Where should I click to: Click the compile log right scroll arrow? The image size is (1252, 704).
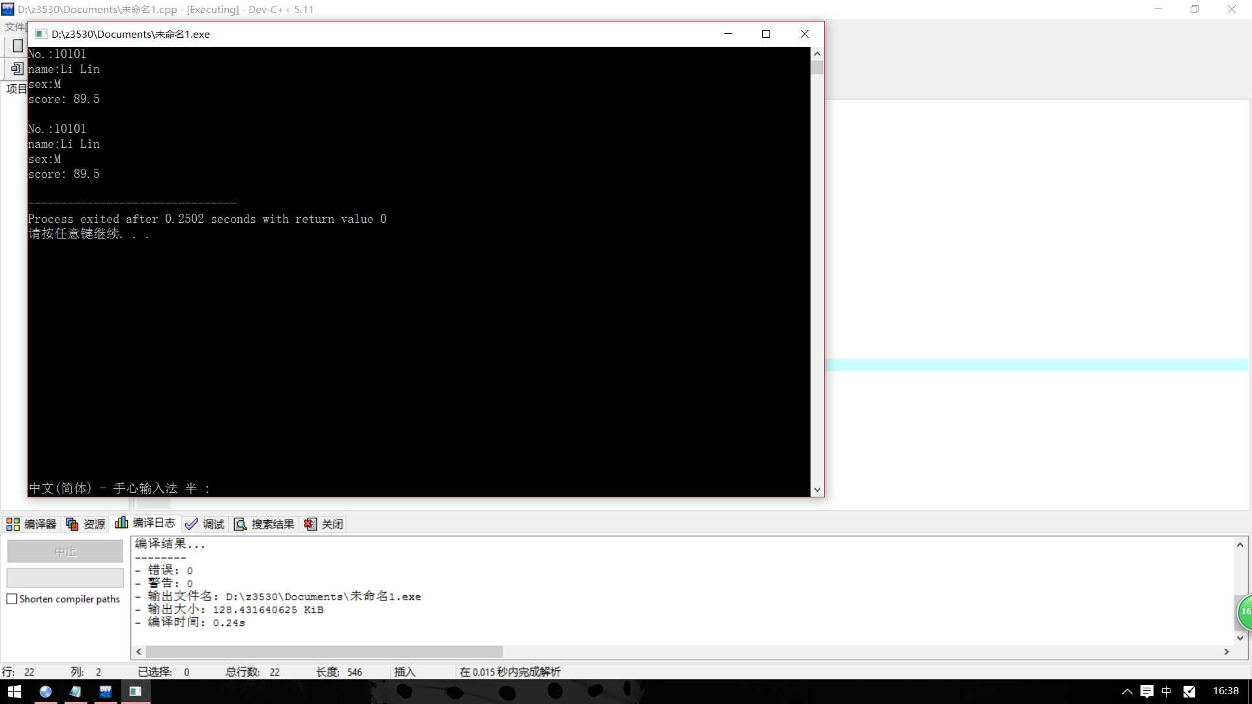tap(1227, 652)
